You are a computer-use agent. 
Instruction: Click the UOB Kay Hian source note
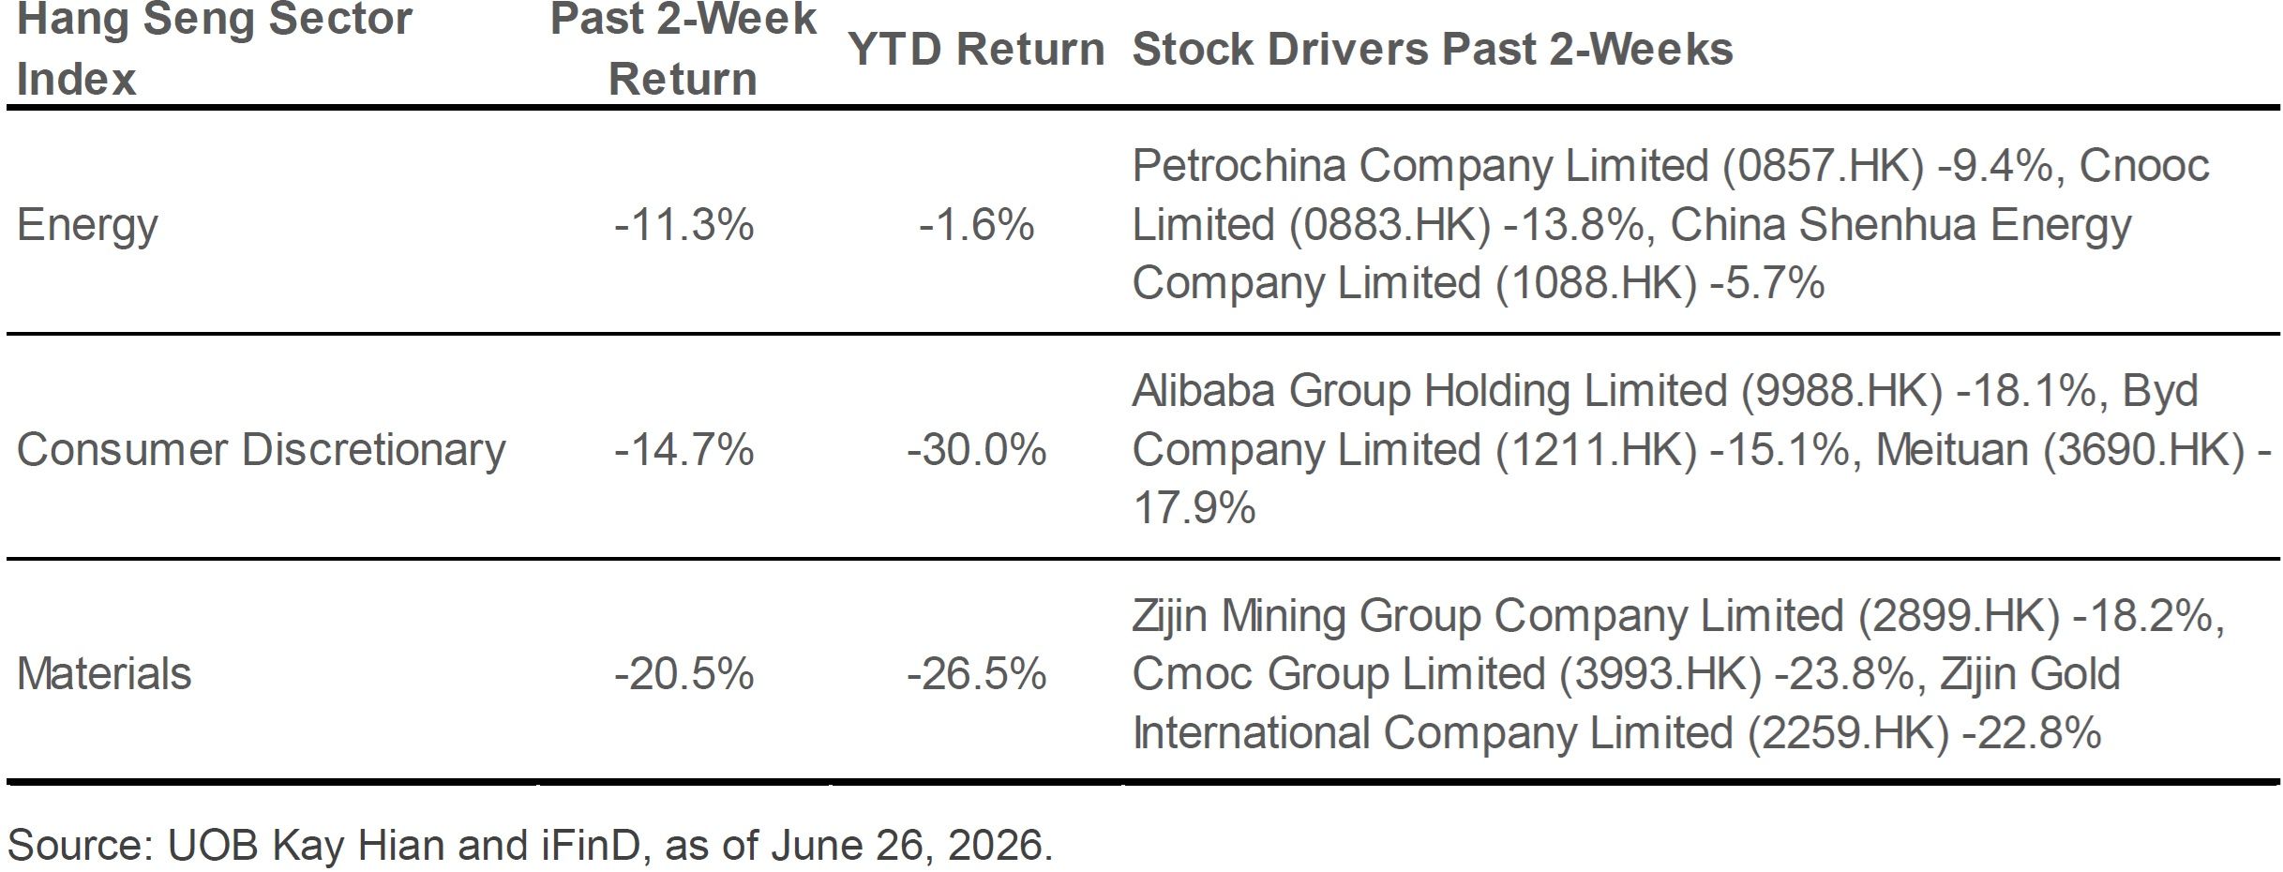tap(530, 845)
